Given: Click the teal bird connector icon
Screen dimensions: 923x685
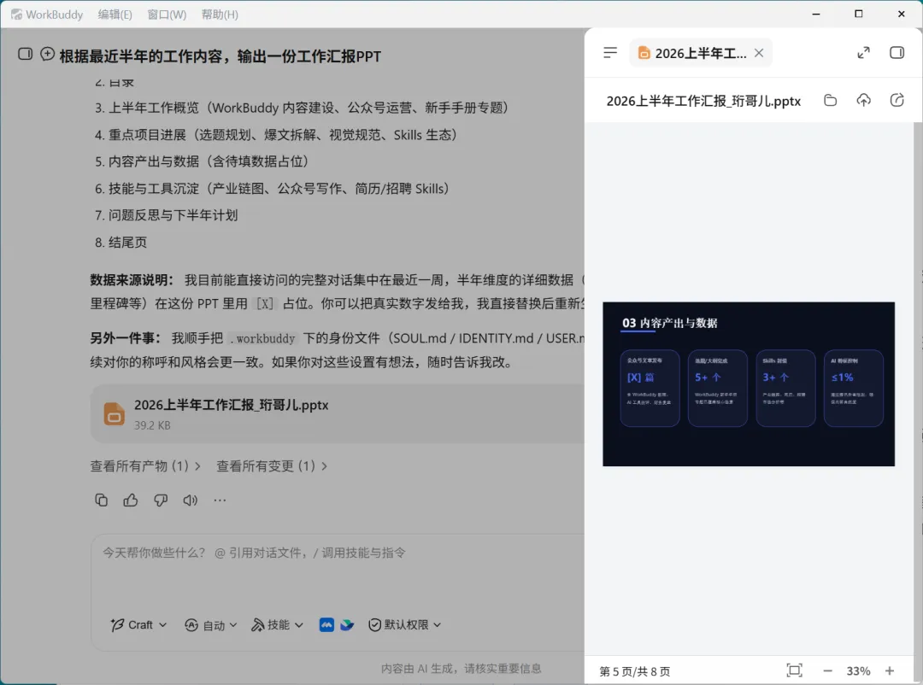Looking at the screenshot, I should [347, 625].
